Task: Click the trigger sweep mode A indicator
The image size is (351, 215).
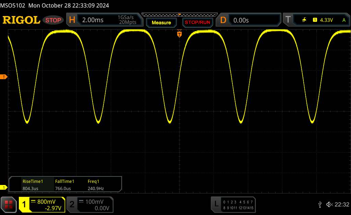Action: pos(344,20)
